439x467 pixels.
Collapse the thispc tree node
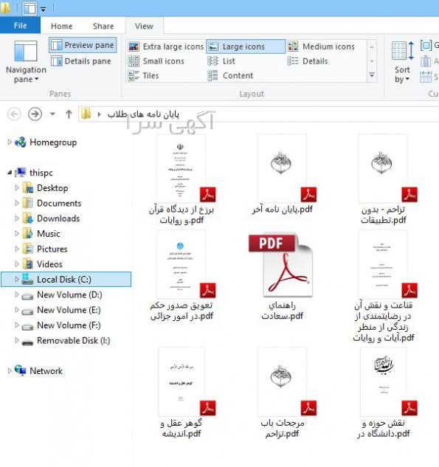[10, 173]
